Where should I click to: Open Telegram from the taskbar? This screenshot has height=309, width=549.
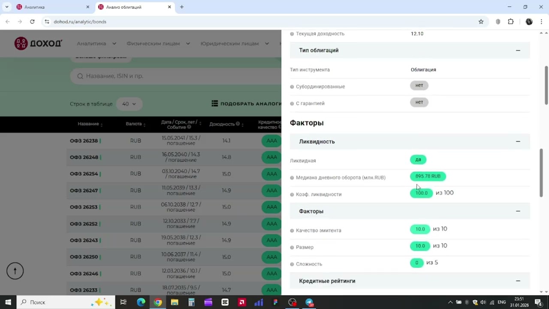(x=309, y=302)
